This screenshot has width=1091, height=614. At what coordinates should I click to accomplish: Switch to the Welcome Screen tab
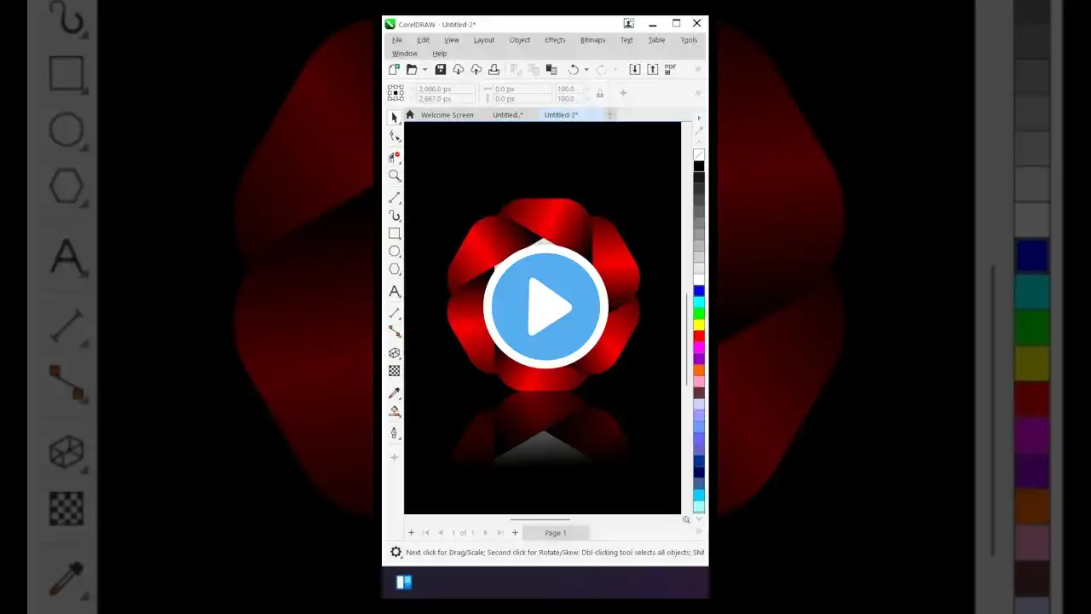pos(447,115)
